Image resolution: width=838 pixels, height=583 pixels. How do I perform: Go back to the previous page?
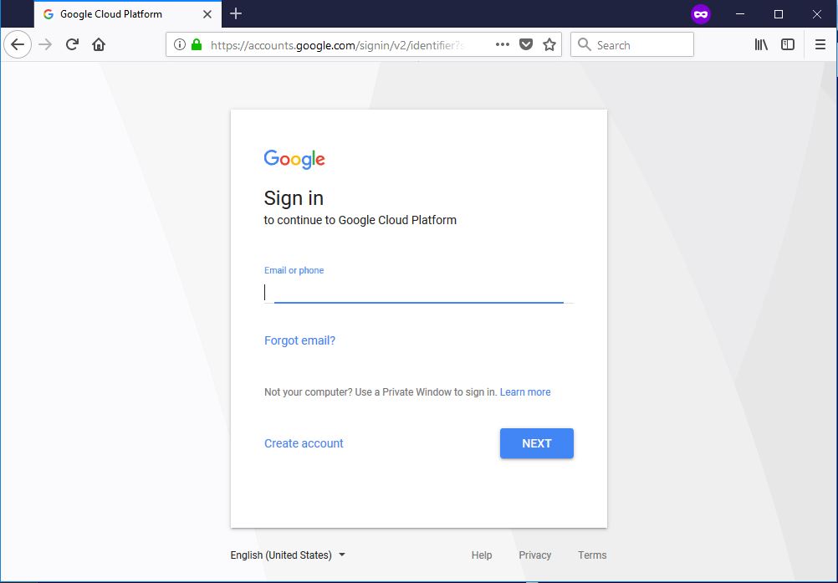(18, 44)
